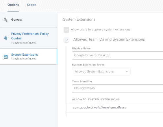Click the Display Name input field
The height and width of the screenshot is (127, 163).
tap(117, 55)
